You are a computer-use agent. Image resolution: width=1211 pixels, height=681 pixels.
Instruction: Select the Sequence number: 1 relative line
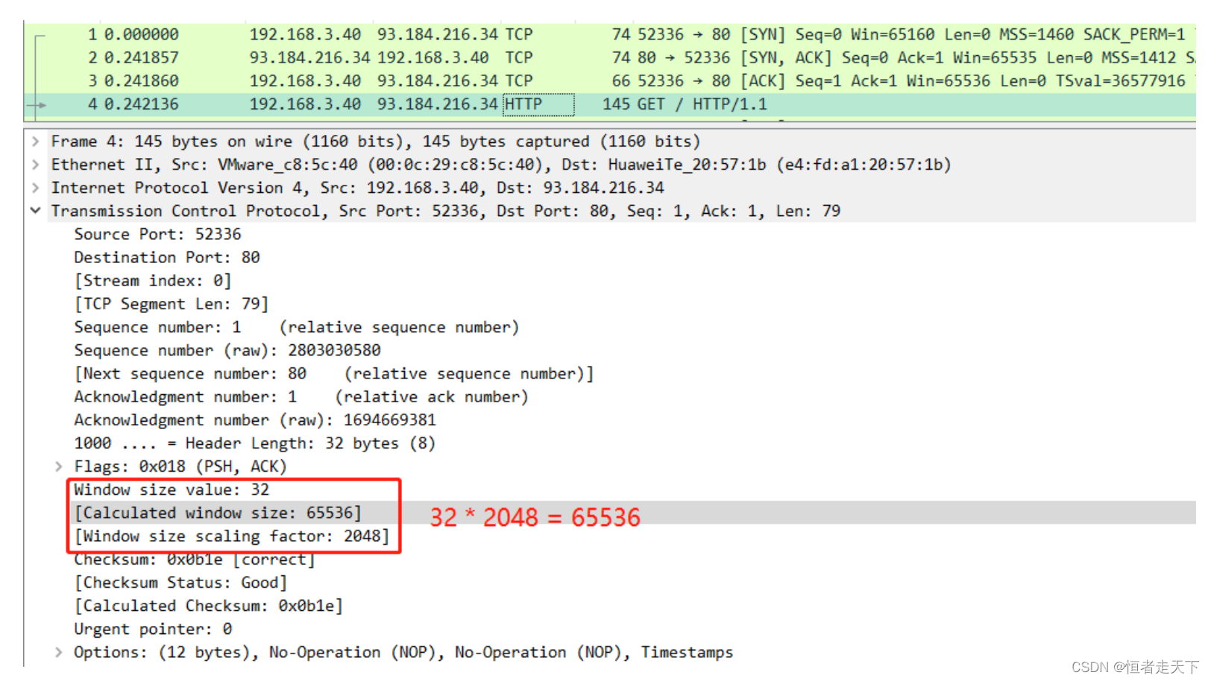click(x=296, y=327)
